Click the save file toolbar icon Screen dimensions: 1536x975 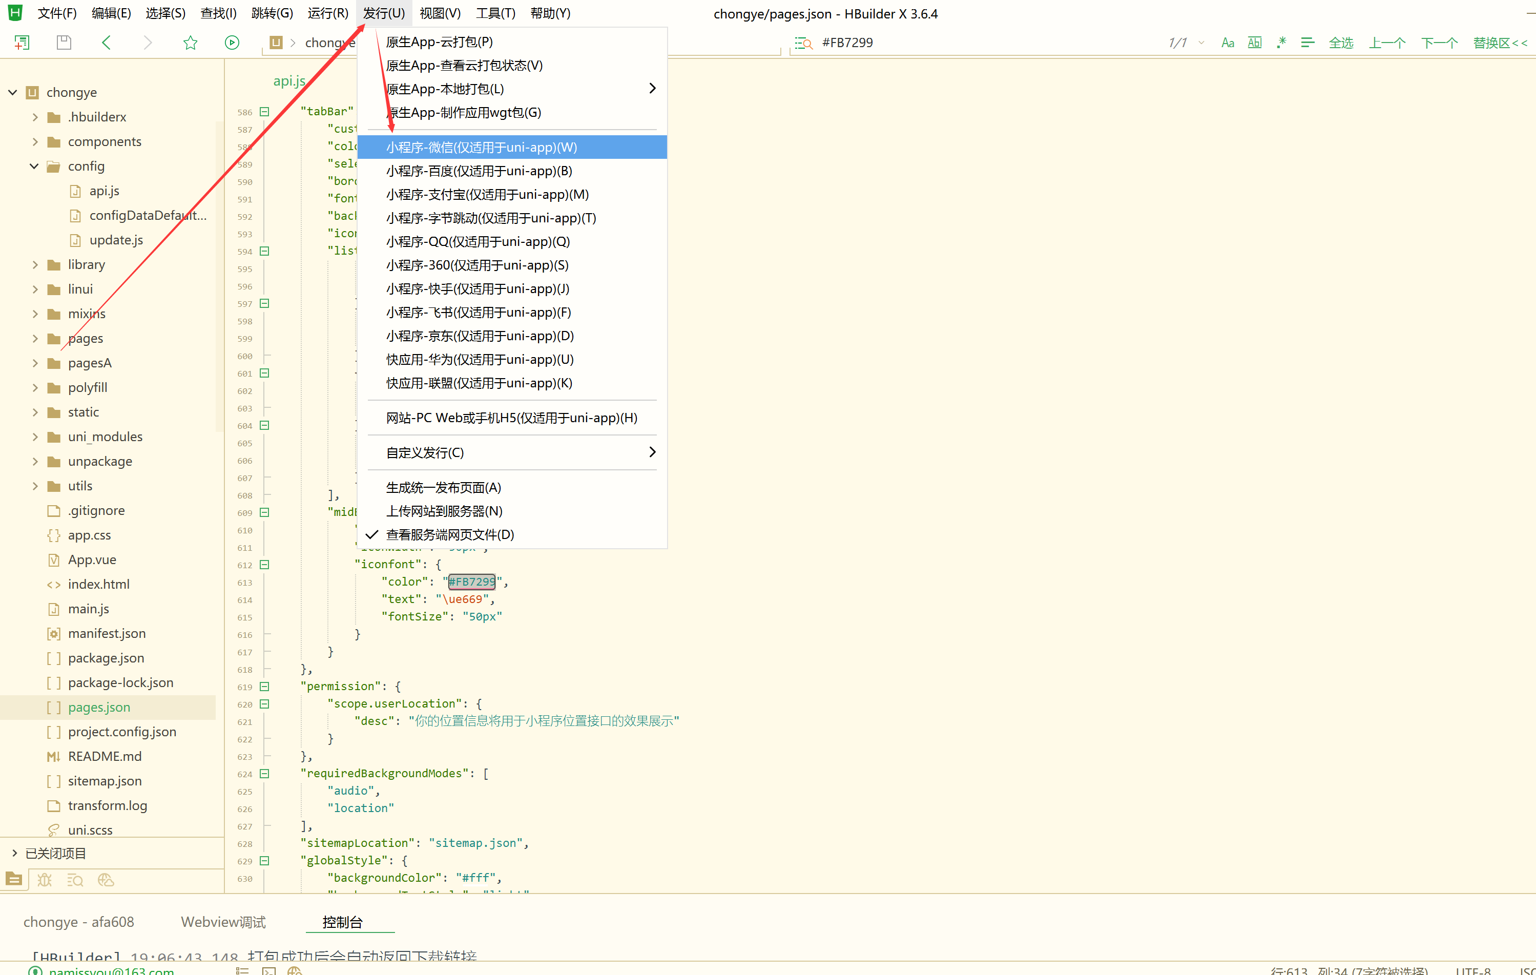(x=64, y=43)
